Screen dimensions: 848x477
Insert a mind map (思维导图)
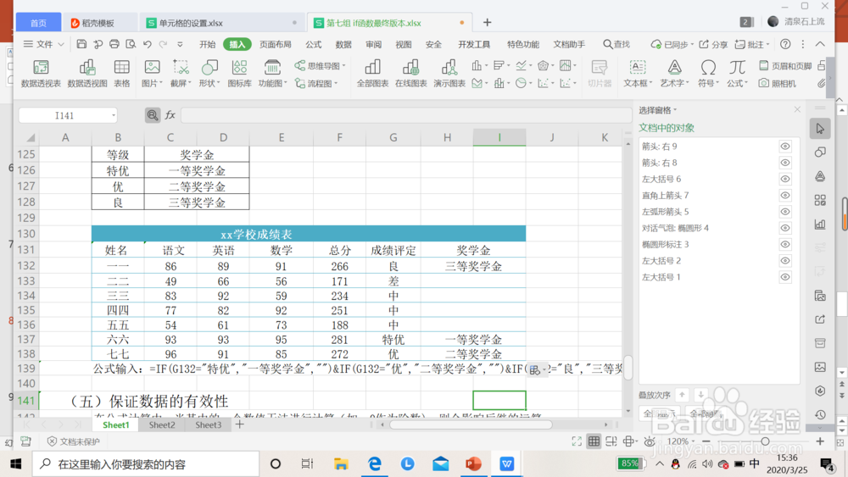319,66
